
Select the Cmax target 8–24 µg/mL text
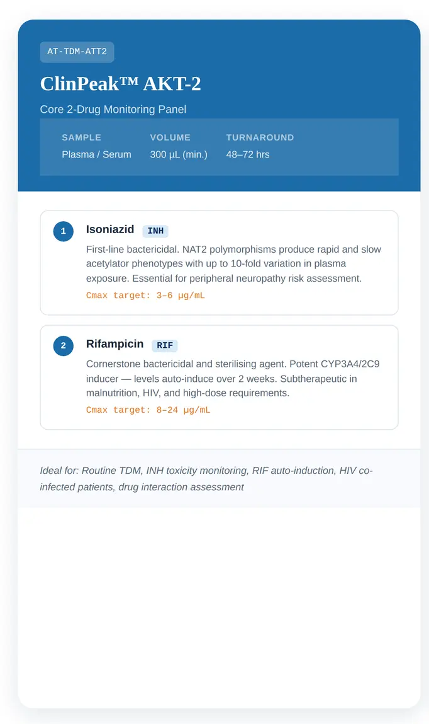148,410
